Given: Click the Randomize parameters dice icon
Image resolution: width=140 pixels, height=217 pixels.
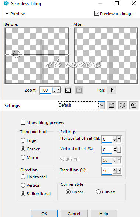Looking at the screenshot, I should pyautogui.click(x=123, y=105).
